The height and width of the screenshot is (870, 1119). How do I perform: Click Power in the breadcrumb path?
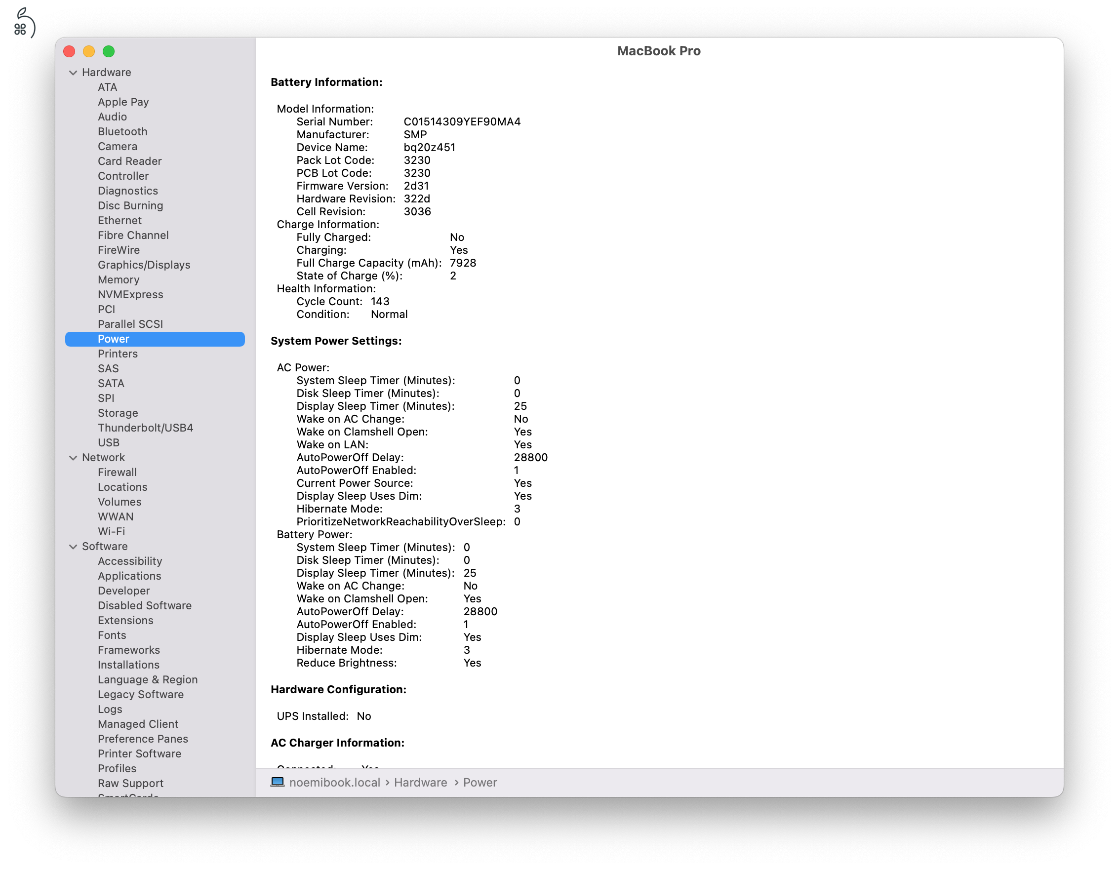(x=480, y=783)
